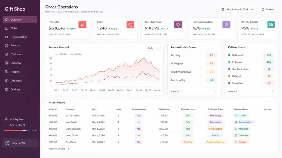Screen dimensions: 282x158
Task: Open Customers page from sidebar
Action: click(20, 54)
